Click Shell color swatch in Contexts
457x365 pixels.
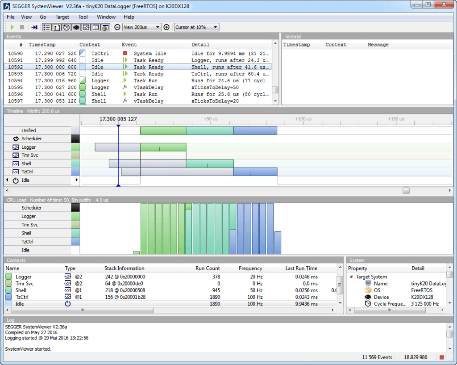pos(8,290)
